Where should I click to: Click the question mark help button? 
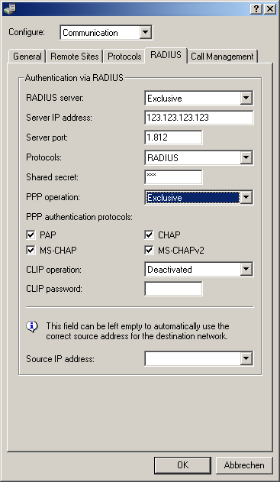[x=256, y=9]
